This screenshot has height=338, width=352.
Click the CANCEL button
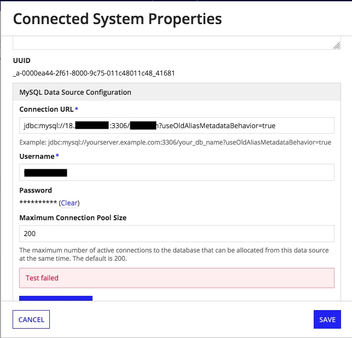(31, 319)
